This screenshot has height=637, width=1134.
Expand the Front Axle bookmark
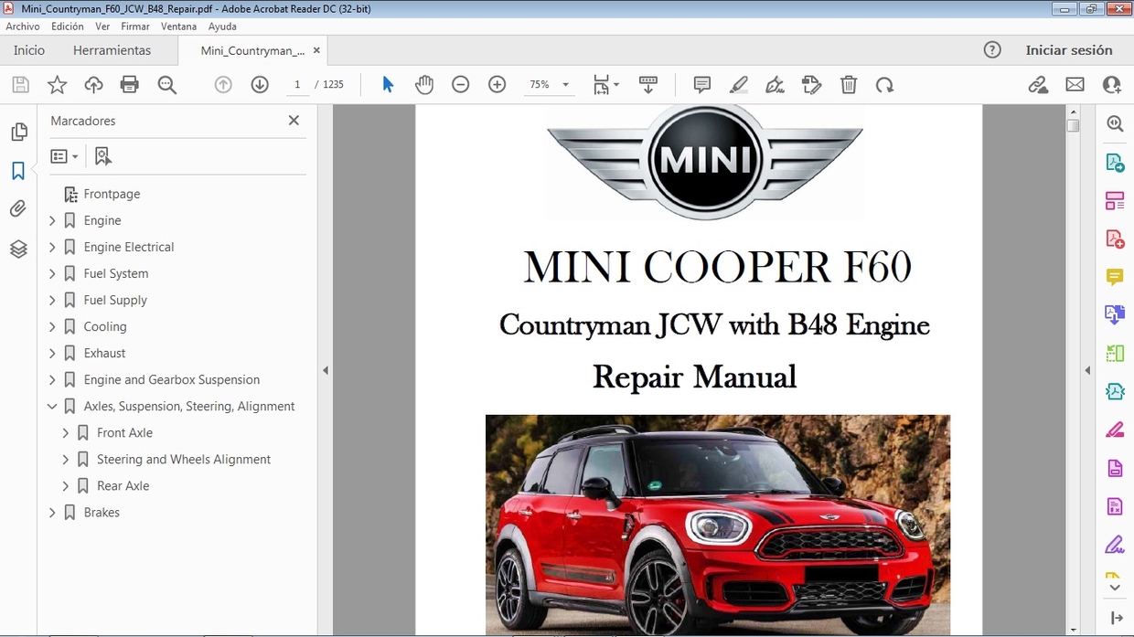click(64, 432)
